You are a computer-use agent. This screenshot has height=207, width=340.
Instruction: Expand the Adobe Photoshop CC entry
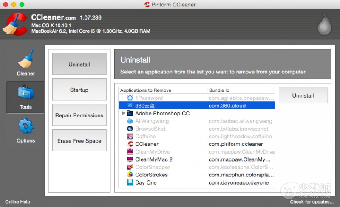(123, 113)
